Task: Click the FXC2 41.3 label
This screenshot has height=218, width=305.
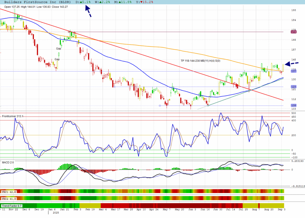Action: 9,199
